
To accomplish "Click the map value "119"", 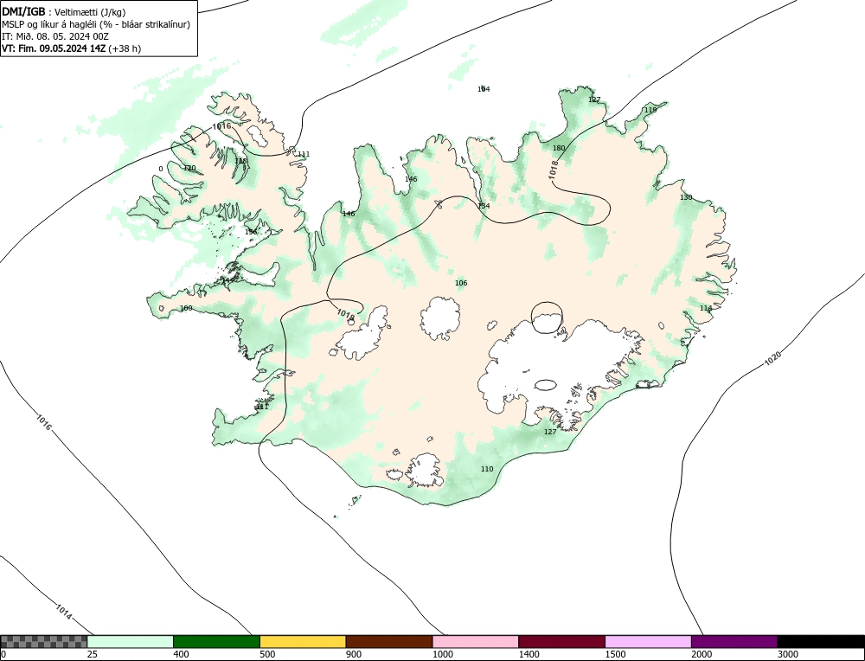I will pos(650,110).
